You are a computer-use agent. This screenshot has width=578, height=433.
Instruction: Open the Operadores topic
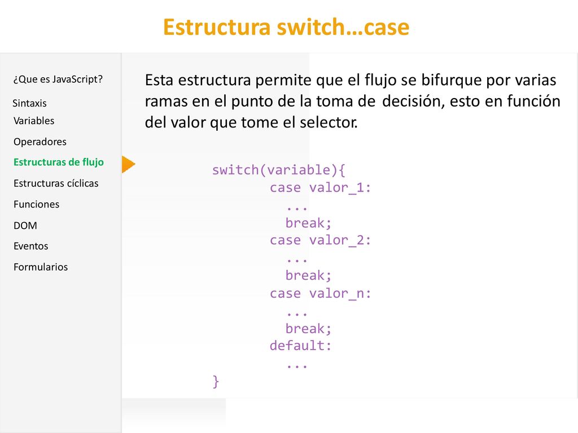coord(40,142)
